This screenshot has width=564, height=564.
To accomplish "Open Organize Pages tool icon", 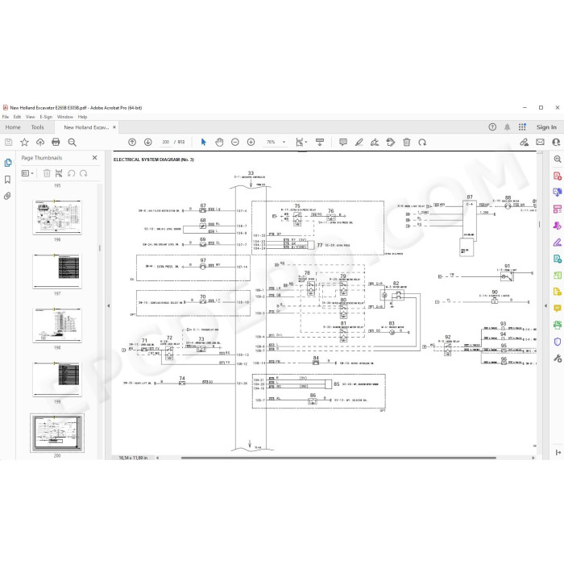I will pos(558,209).
